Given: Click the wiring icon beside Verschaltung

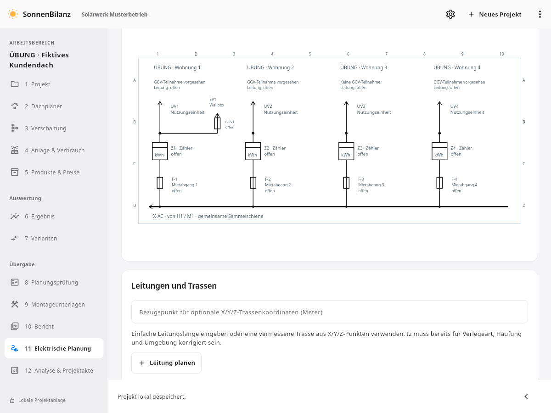Looking at the screenshot, I should pyautogui.click(x=15, y=128).
